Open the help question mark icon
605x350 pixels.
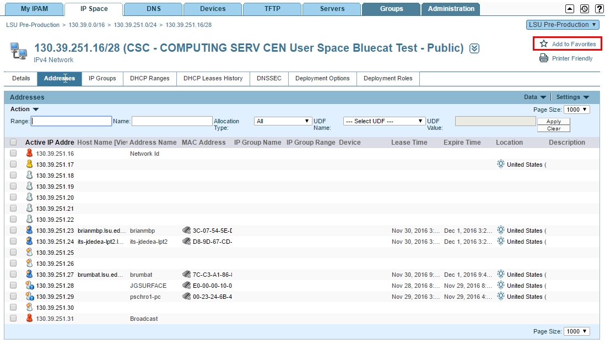point(599,9)
